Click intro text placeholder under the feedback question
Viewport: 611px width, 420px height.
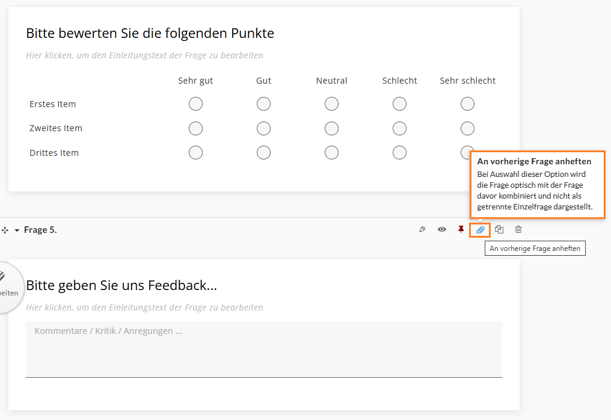click(x=144, y=307)
